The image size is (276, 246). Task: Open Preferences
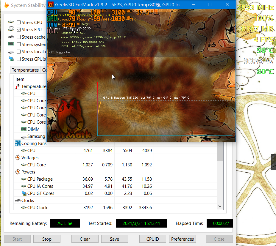[x=182, y=239]
